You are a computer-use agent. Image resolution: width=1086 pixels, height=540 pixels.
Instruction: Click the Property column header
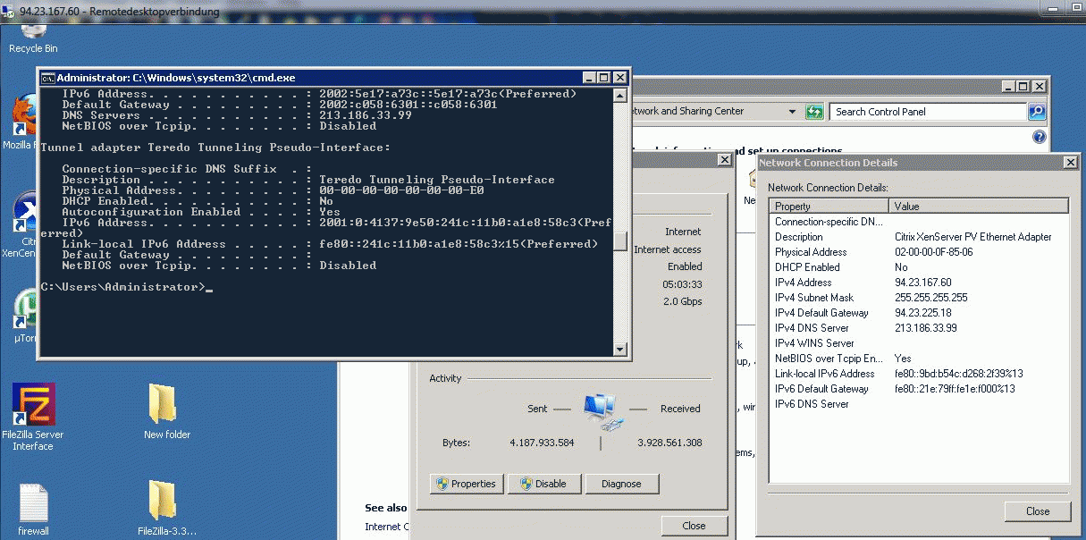[x=830, y=207]
